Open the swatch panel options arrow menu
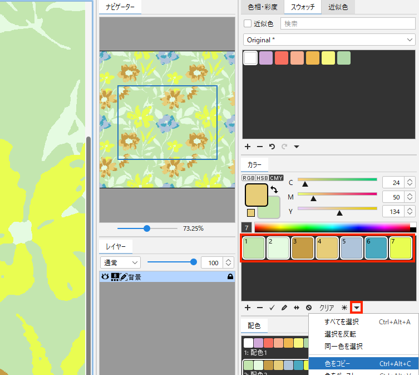419x375 pixels. pos(297,147)
